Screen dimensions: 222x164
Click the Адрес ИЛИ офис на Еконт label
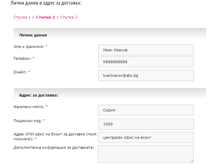(55, 136)
